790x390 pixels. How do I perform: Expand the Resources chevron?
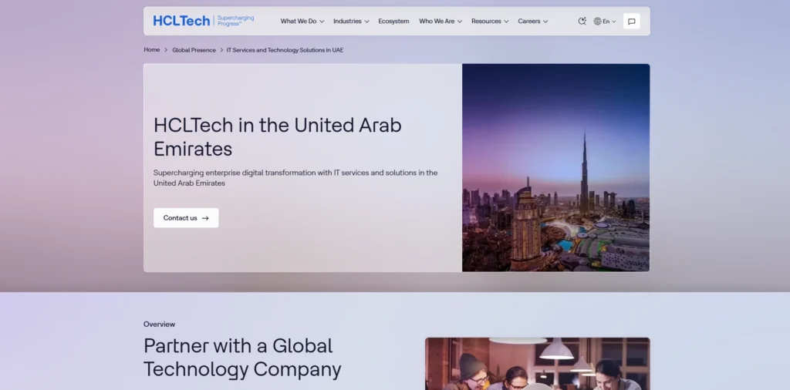(x=506, y=22)
